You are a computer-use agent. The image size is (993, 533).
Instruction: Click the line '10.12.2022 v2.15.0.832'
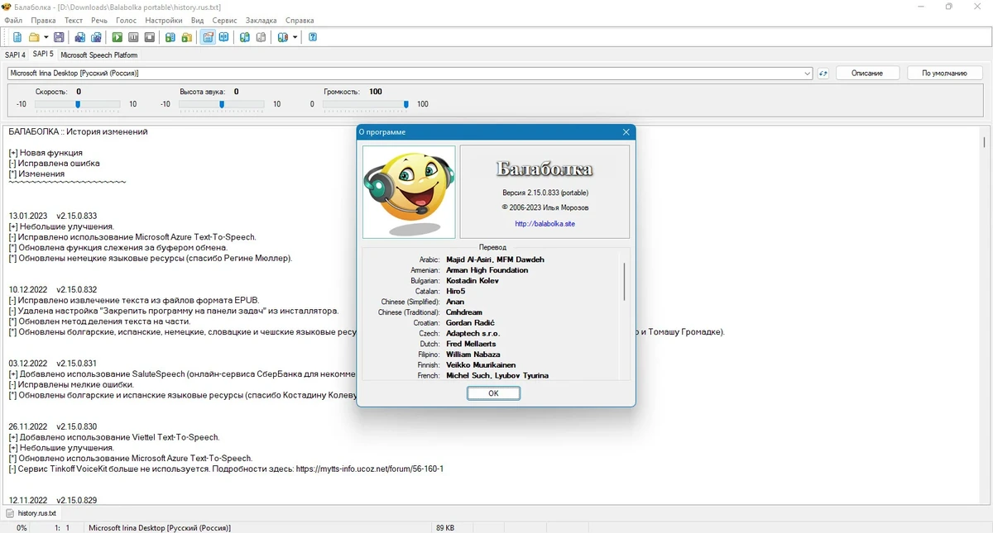pos(53,289)
